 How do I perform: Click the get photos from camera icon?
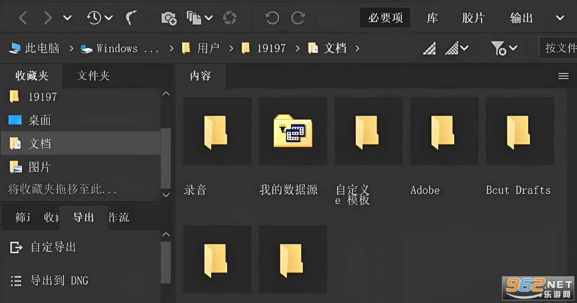(169, 18)
